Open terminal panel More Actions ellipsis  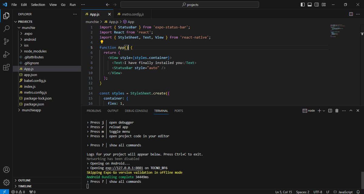[344, 111]
